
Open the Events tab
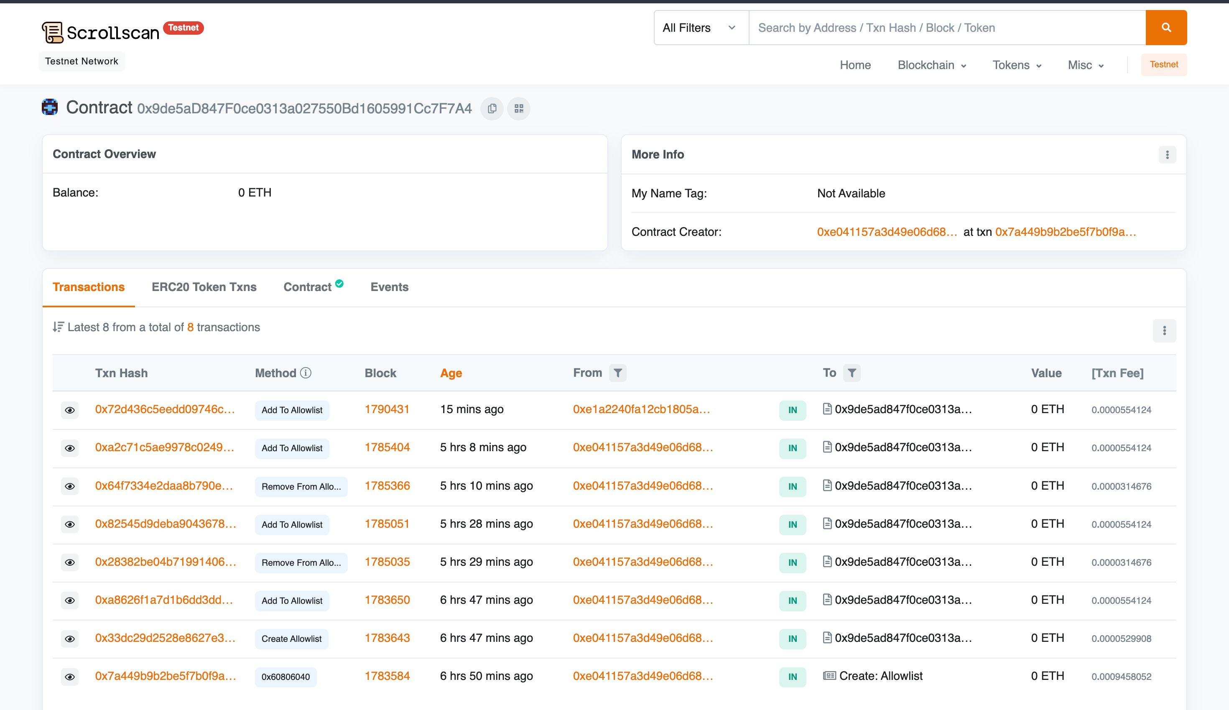[x=390, y=287]
